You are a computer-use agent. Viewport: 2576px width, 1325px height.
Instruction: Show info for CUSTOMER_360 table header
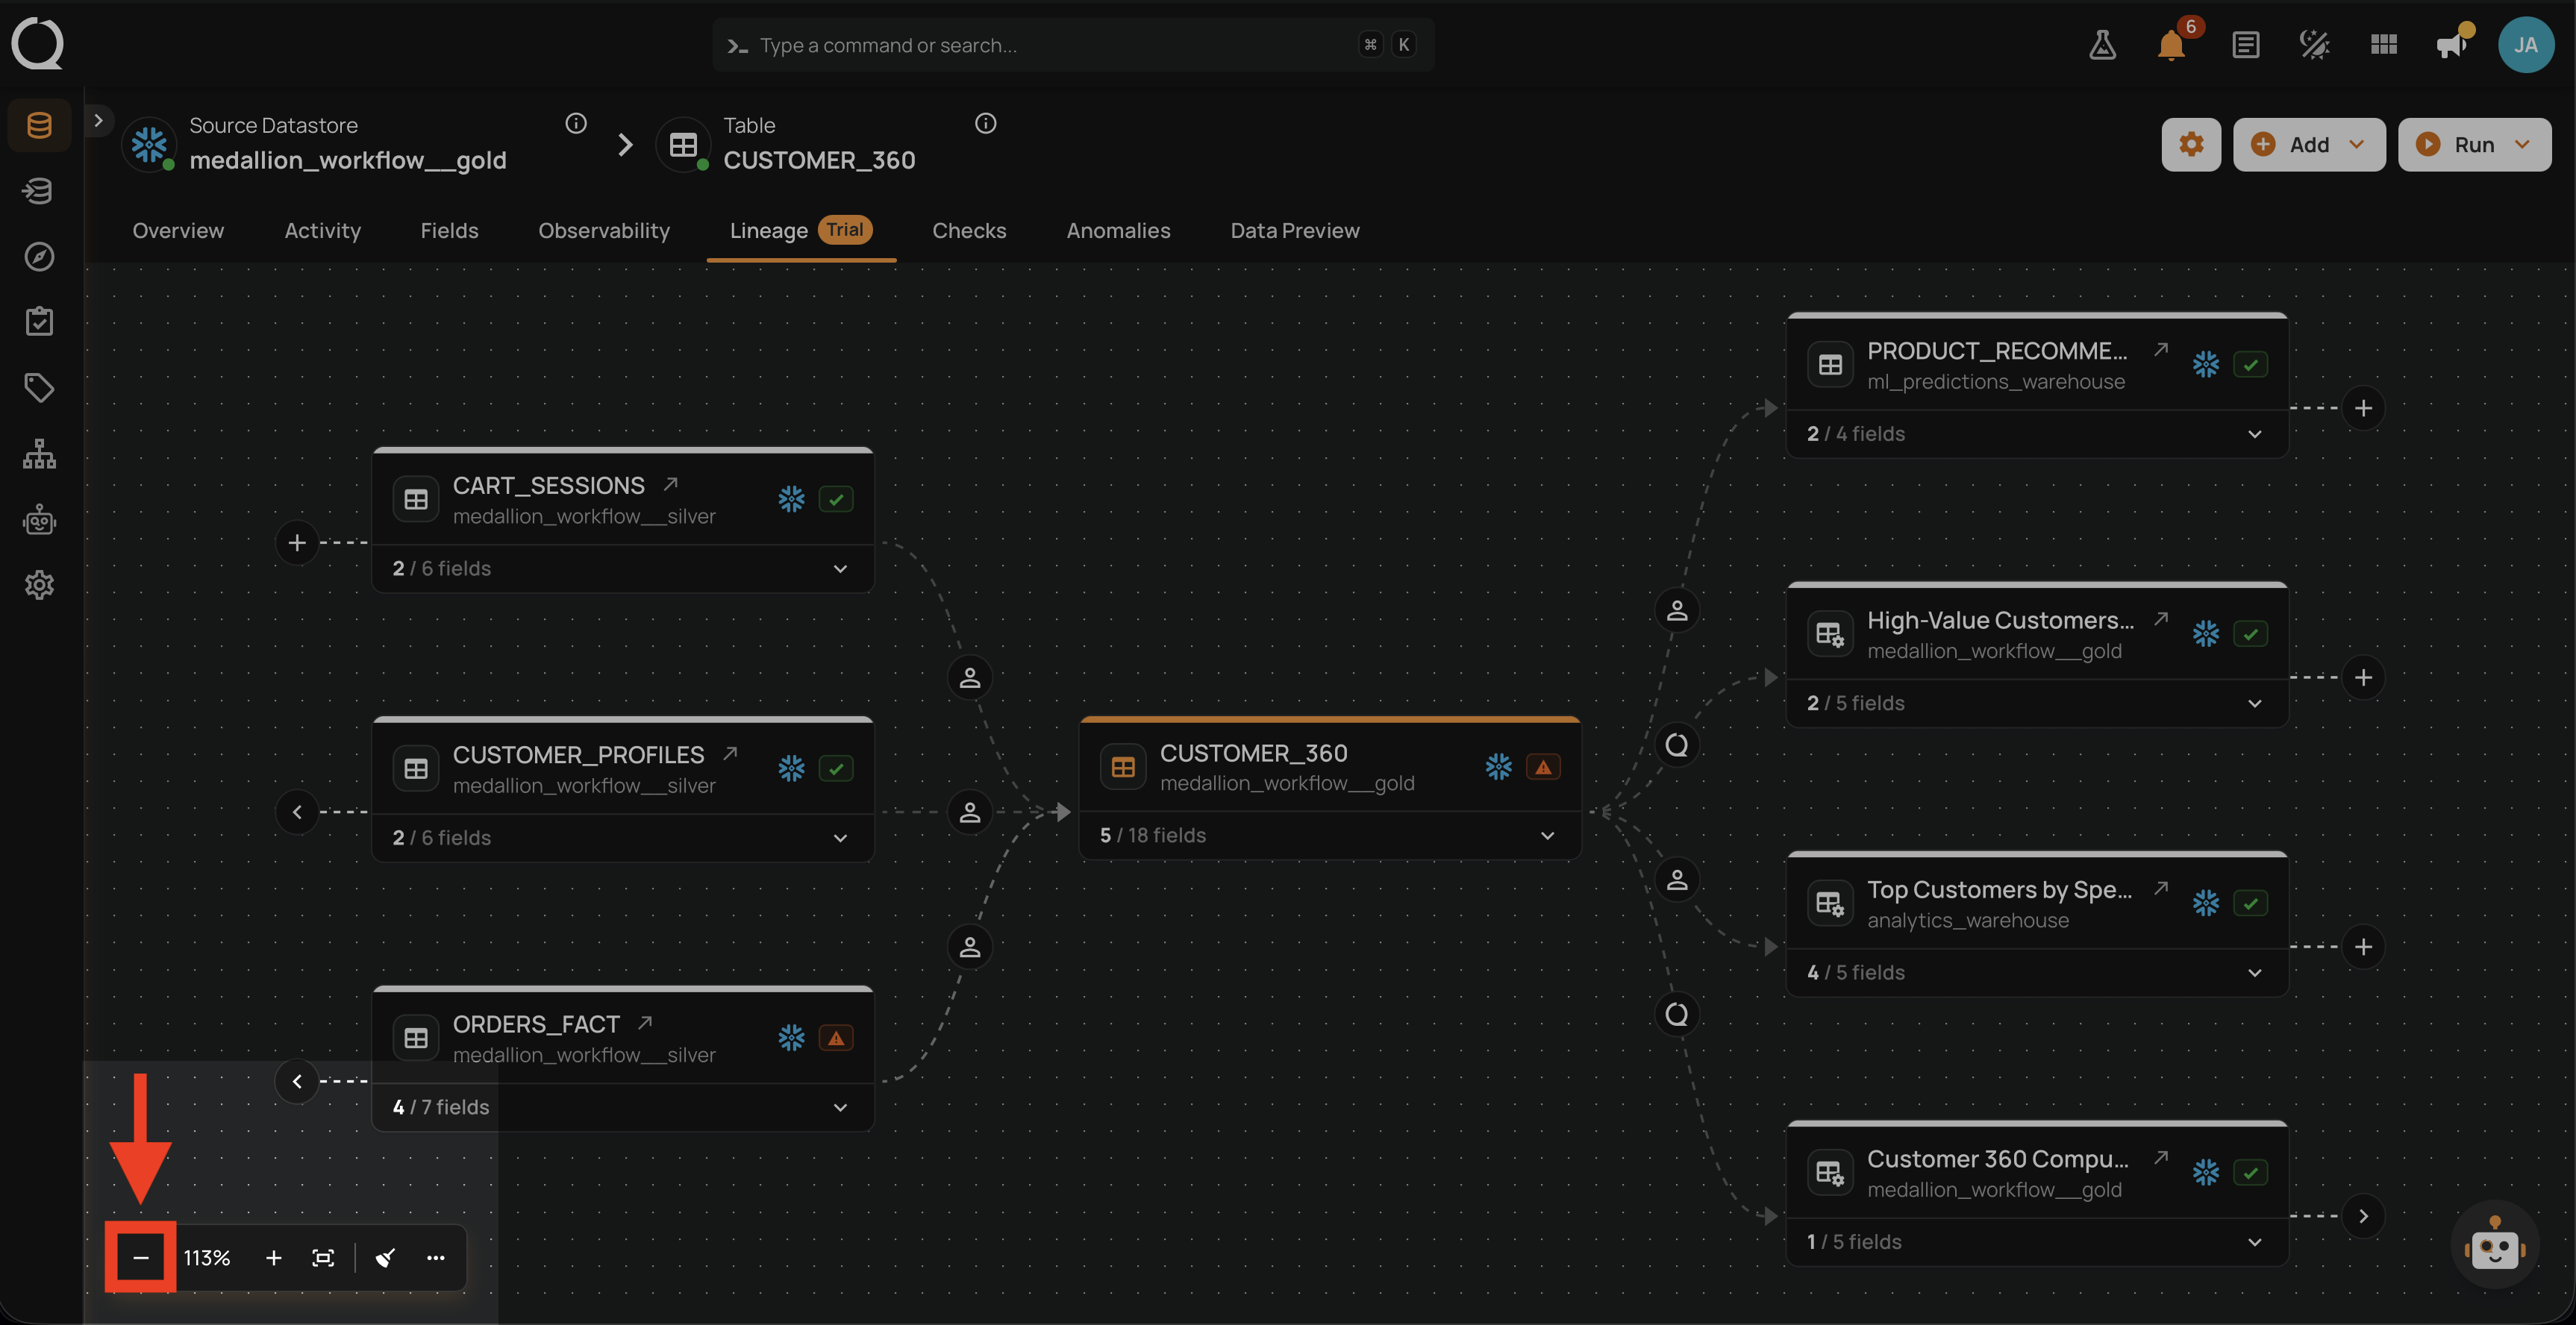pyautogui.click(x=986, y=124)
